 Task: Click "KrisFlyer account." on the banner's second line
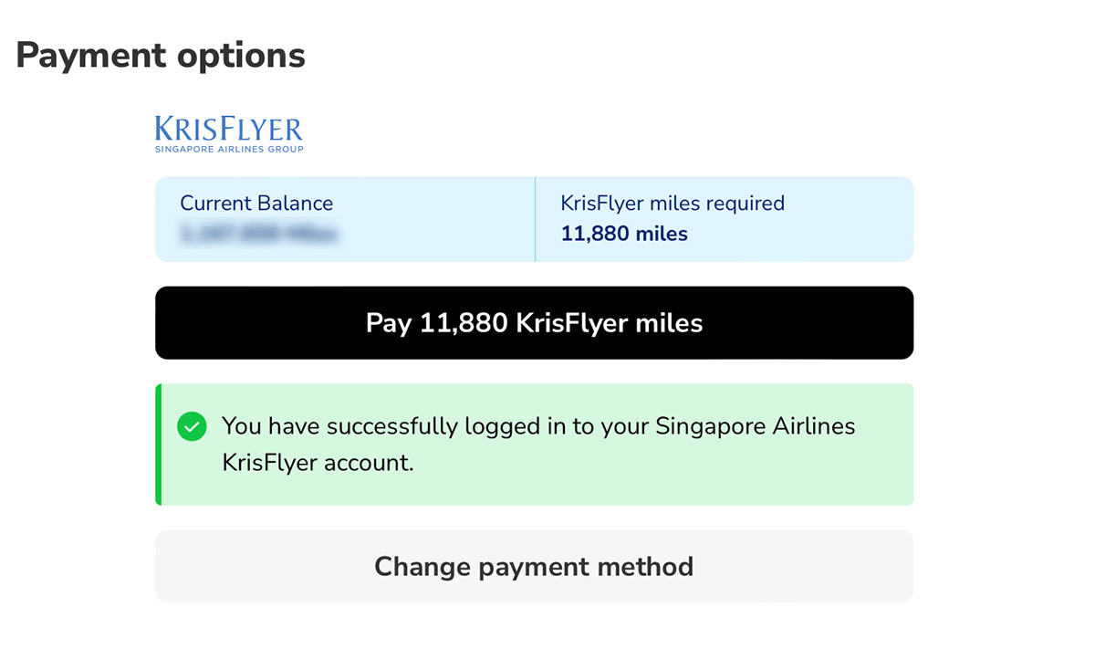318,463
